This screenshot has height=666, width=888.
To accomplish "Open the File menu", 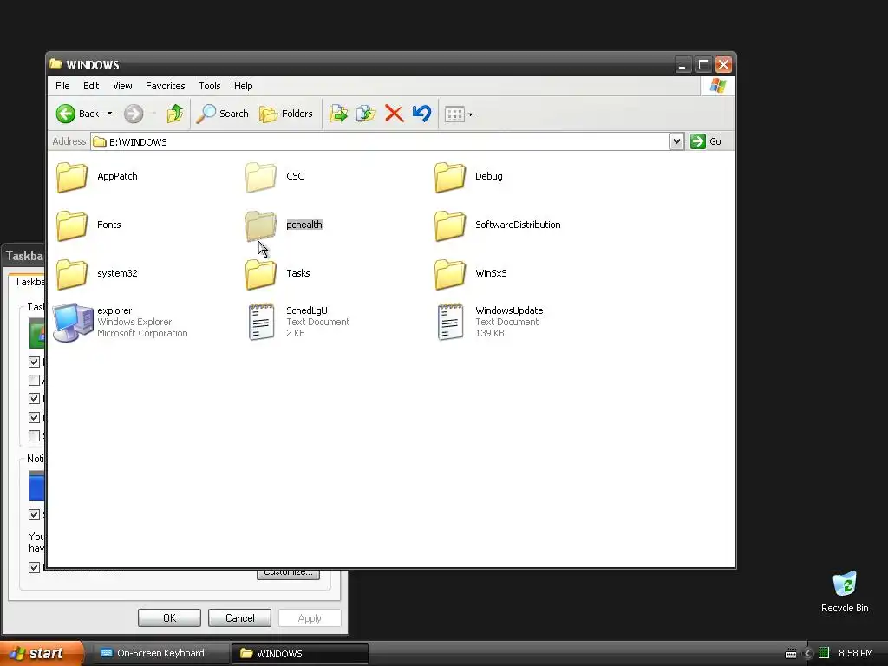I will click(62, 86).
